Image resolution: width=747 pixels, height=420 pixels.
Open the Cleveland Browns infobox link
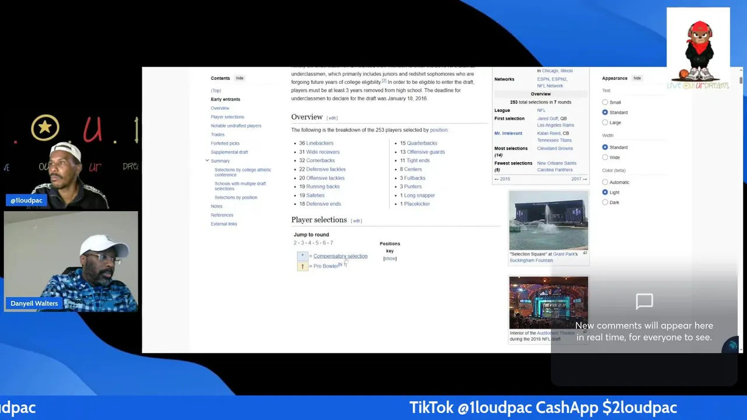click(x=555, y=148)
